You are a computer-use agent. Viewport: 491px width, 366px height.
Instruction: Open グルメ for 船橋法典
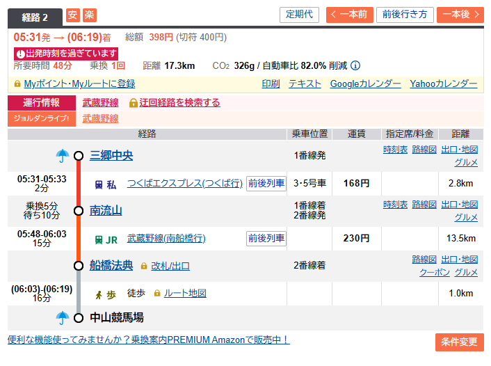[466, 272]
